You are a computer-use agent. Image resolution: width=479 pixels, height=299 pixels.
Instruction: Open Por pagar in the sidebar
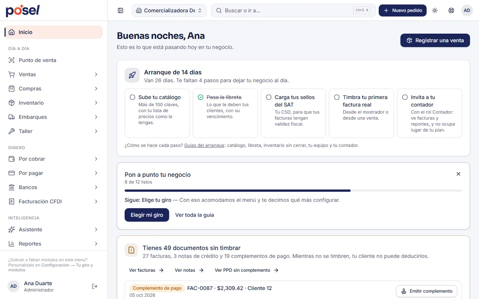point(54,173)
